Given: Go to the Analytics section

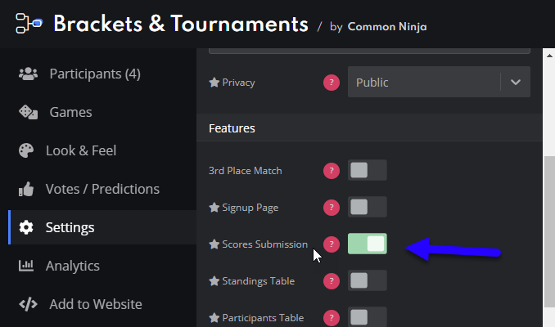Looking at the screenshot, I should [x=102, y=266].
